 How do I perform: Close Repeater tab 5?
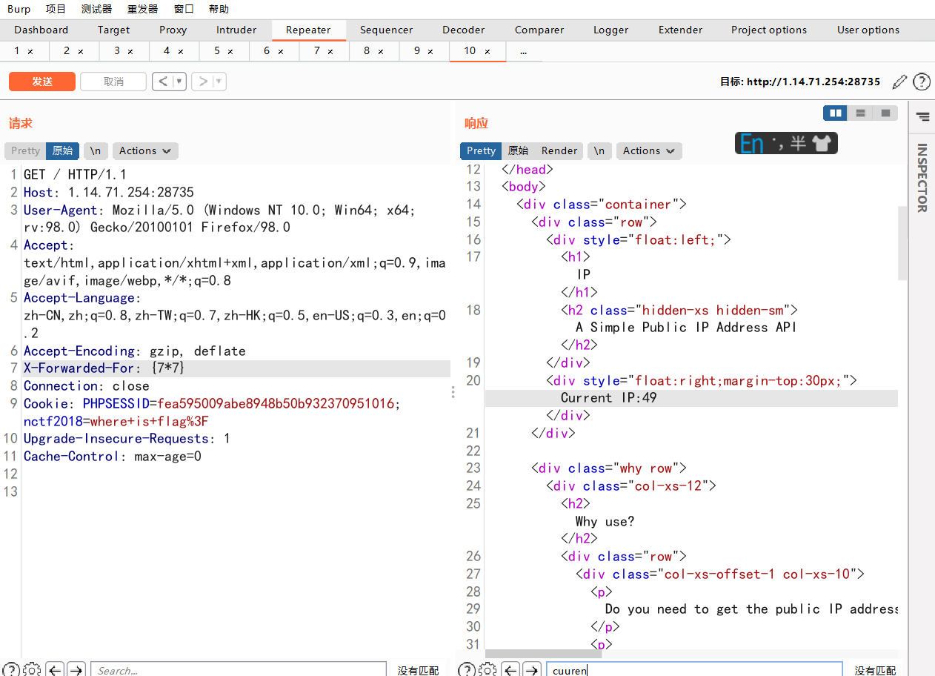click(230, 51)
